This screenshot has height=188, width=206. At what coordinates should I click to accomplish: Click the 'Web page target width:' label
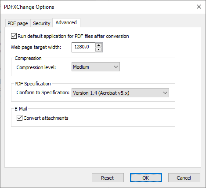[36, 47]
